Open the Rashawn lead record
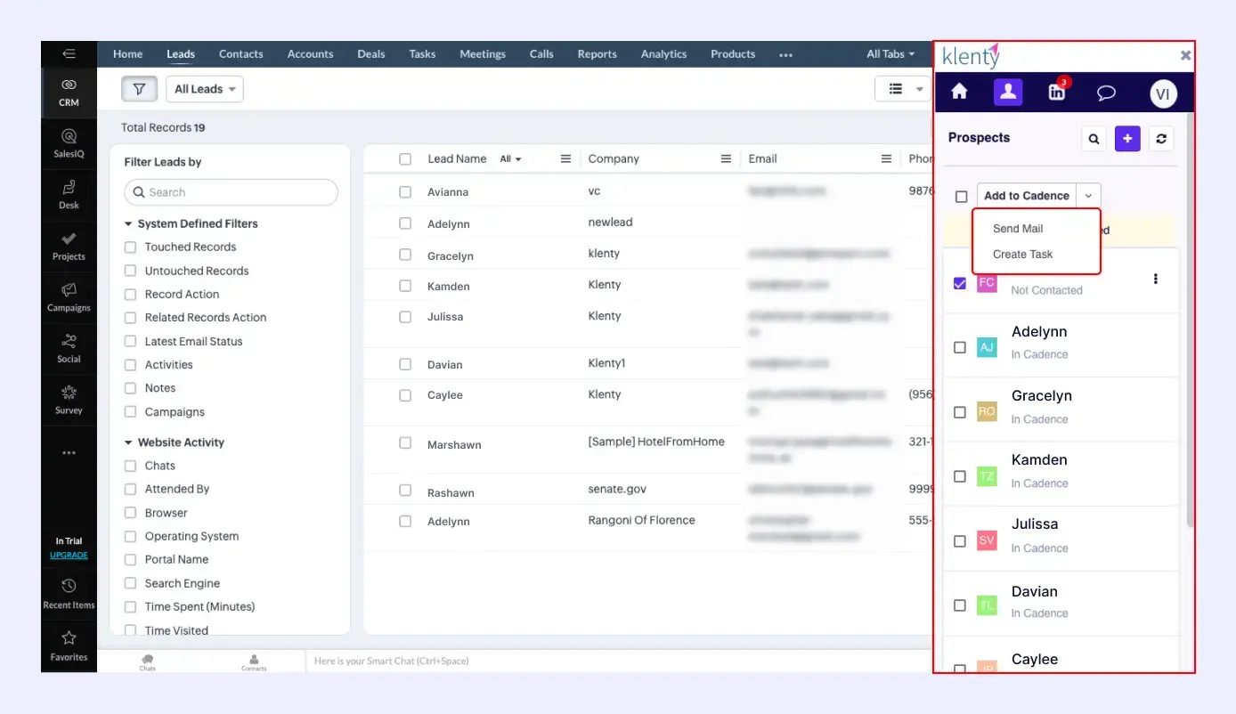The image size is (1236, 714). click(451, 492)
